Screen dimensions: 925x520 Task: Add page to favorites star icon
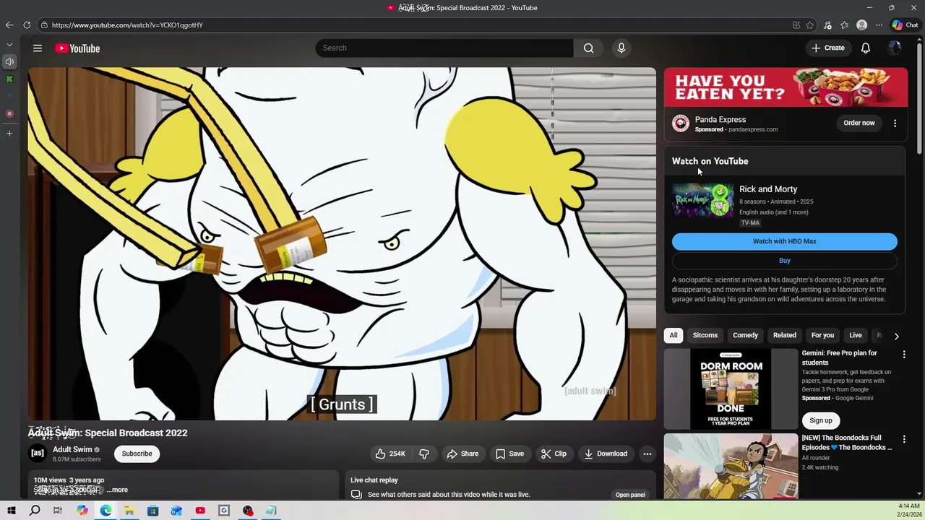click(810, 25)
